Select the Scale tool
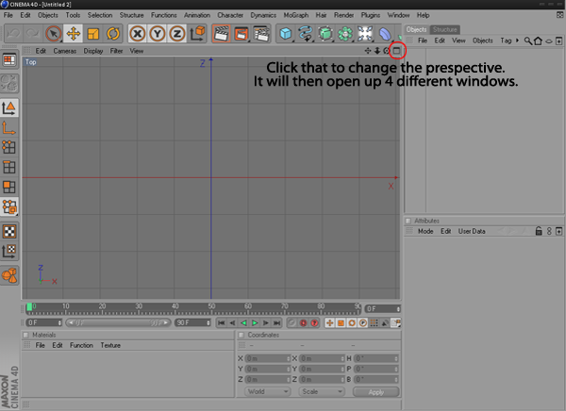The height and width of the screenshot is (411, 566). click(93, 34)
